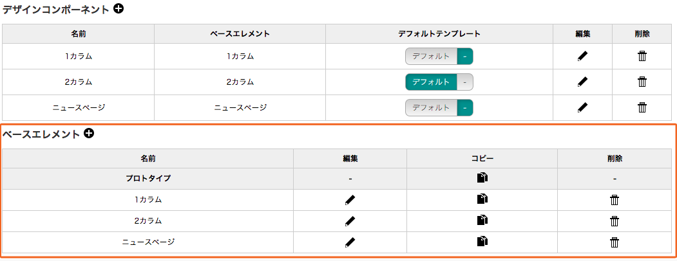Edit the 1カラム design component
The width and height of the screenshot is (677, 261).
pos(582,56)
